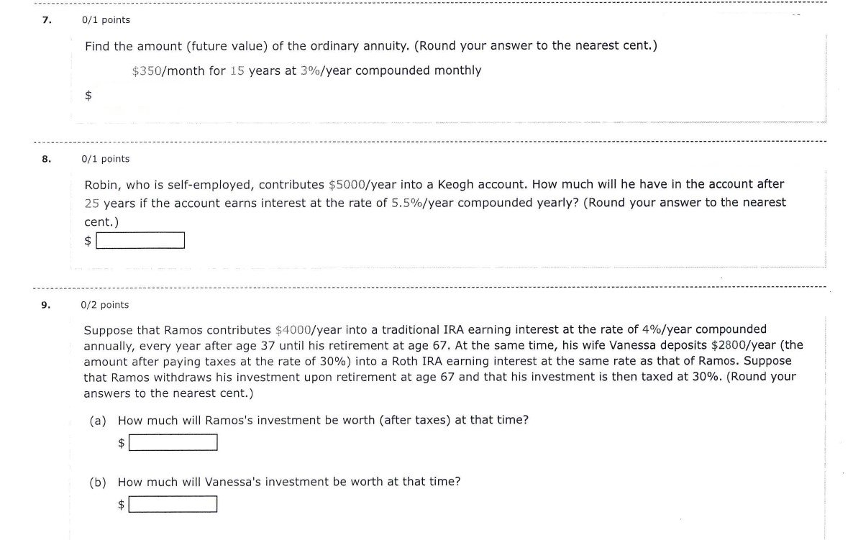Viewport: 853px width, 540px height.
Task: Click the 0/2 points label for question 9
Action: tap(106, 305)
